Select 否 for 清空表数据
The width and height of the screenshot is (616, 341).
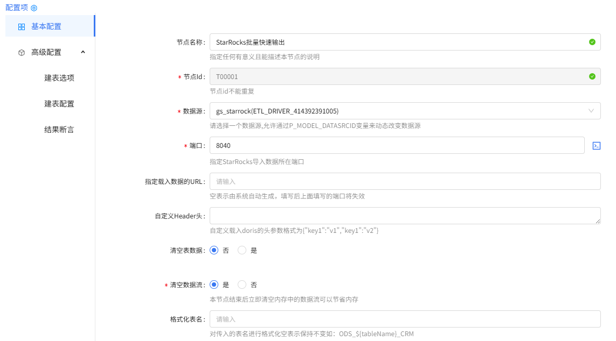(214, 251)
